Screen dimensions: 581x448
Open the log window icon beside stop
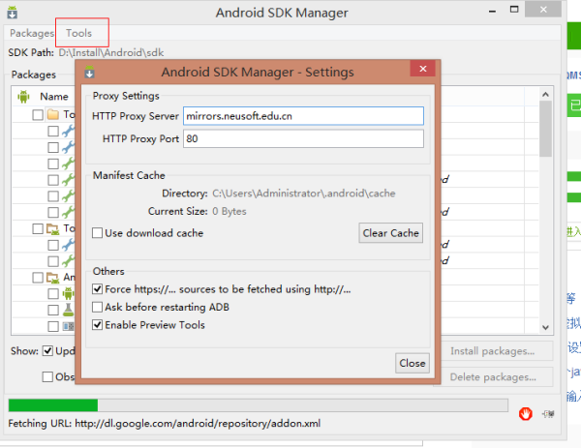[x=548, y=413]
